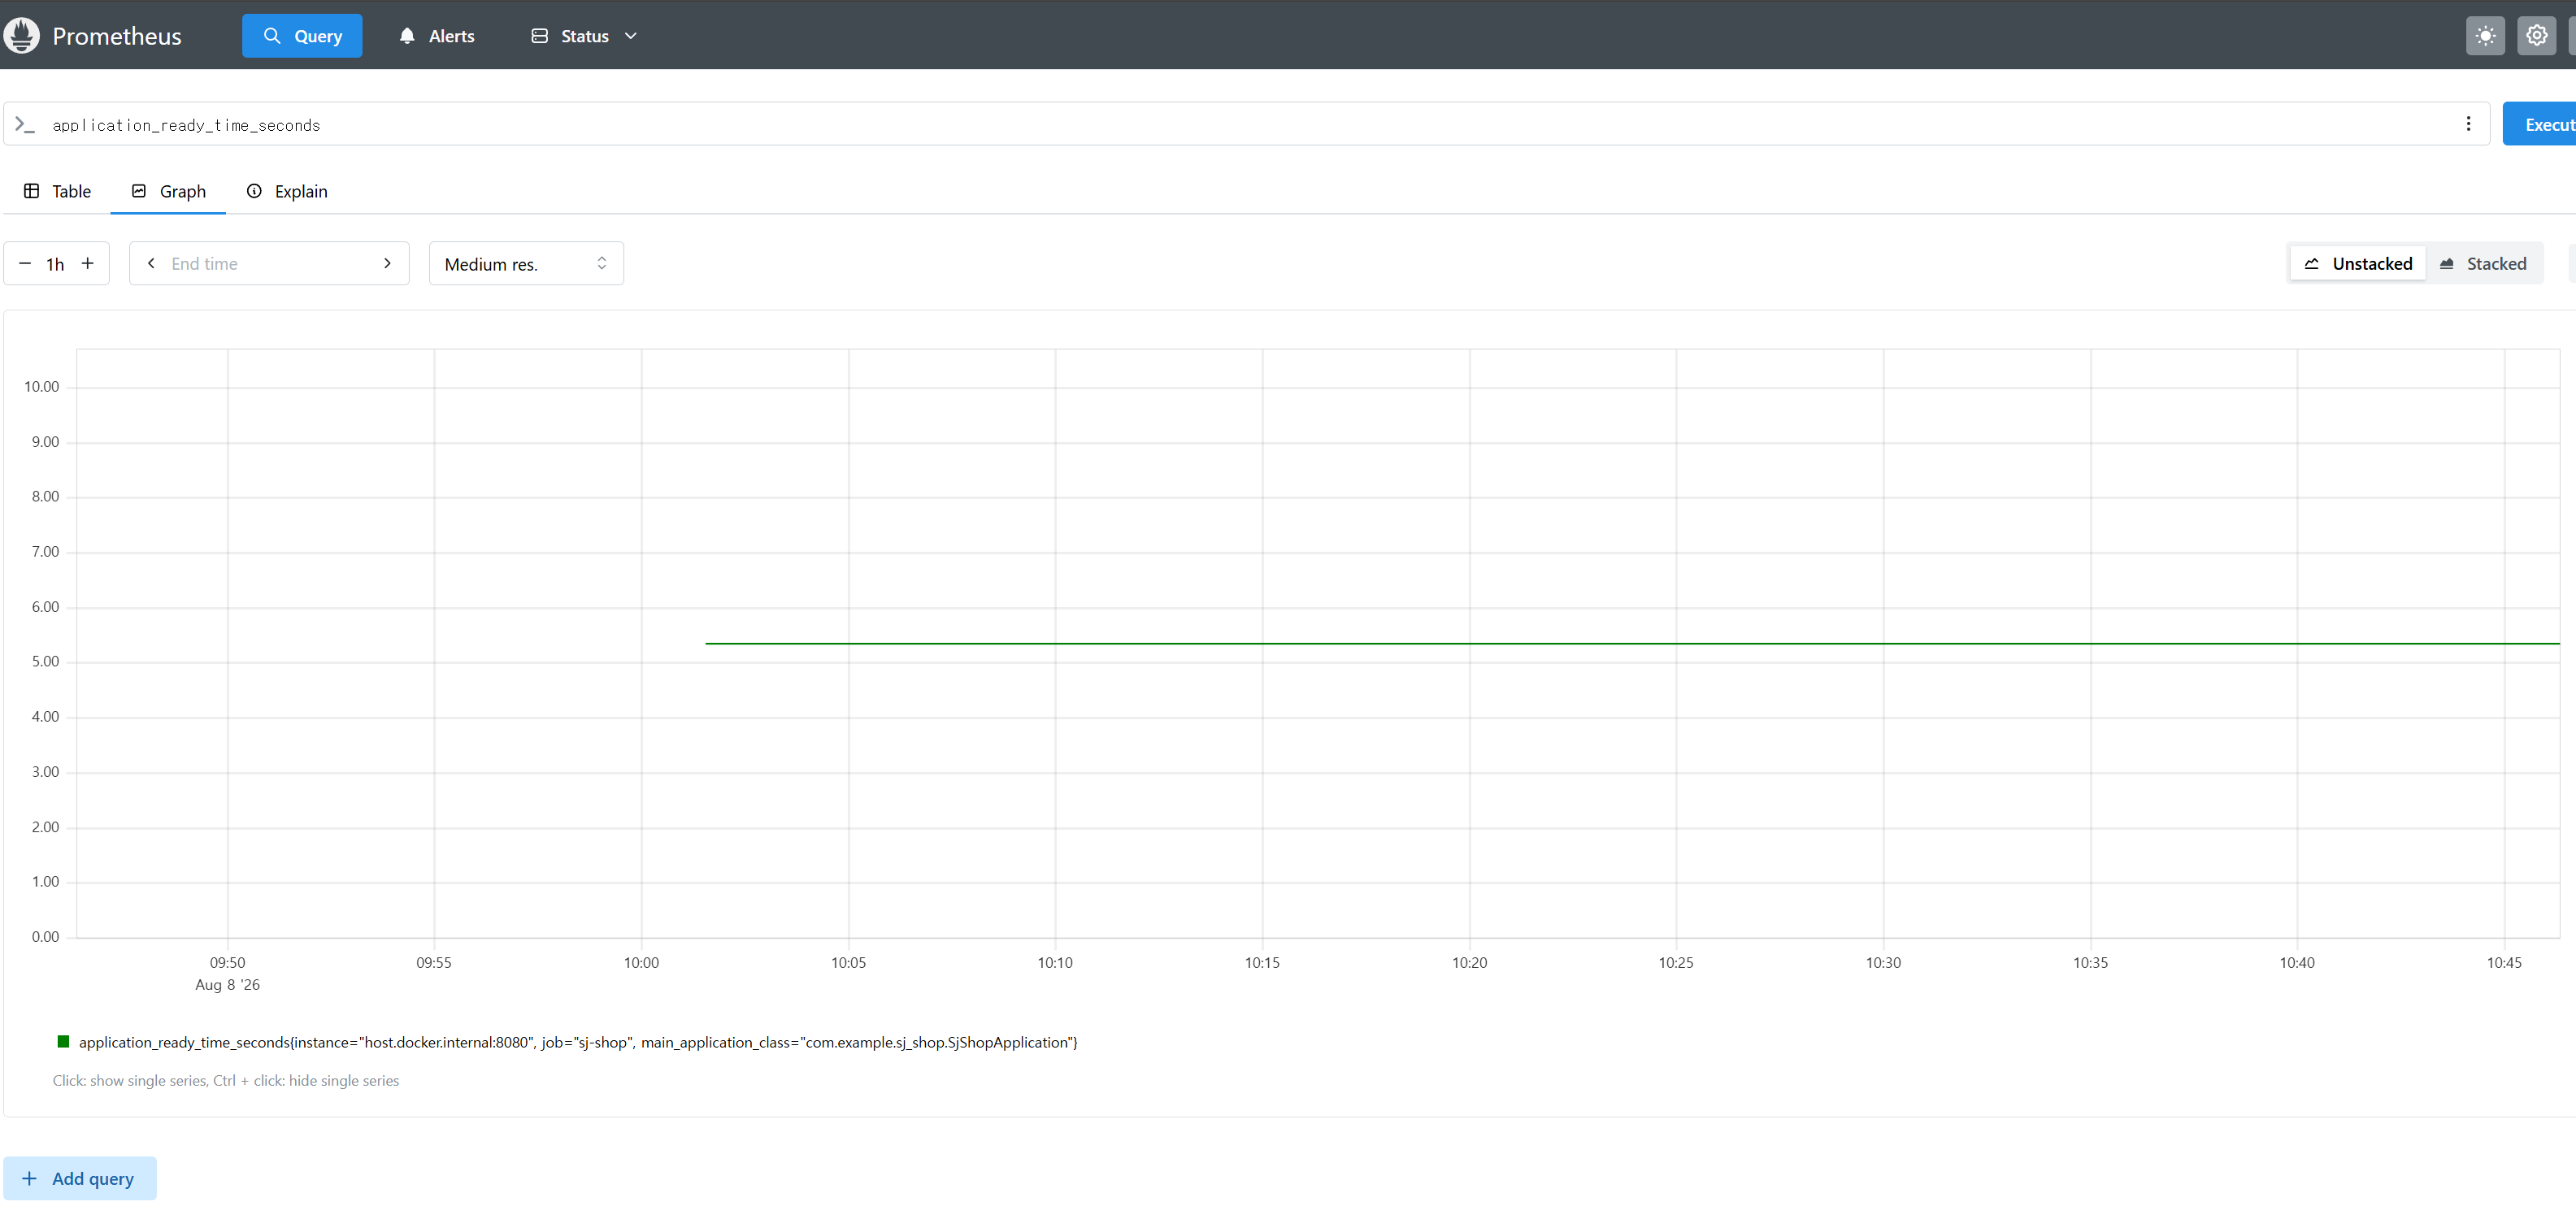2576x1206 pixels.
Task: Click the prompt icon beside query input
Action: point(25,124)
